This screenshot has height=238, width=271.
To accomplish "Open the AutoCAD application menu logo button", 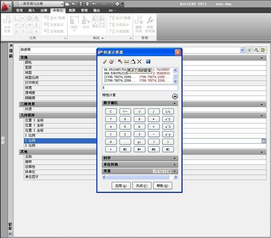I will [x=6, y=7].
